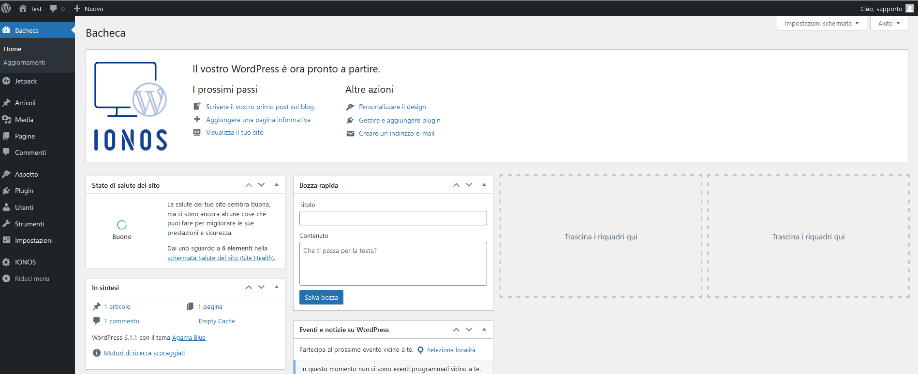Move Eventi e notizie panel down
This screenshot has width=918, height=374.
[469, 330]
